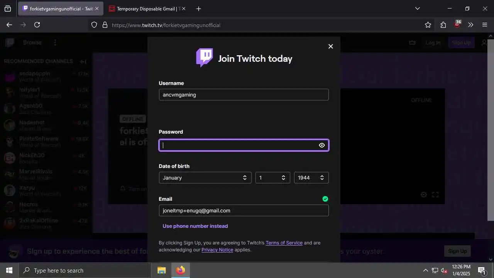Show hidden system tray icons
494x278 pixels.
pyautogui.click(x=425, y=270)
